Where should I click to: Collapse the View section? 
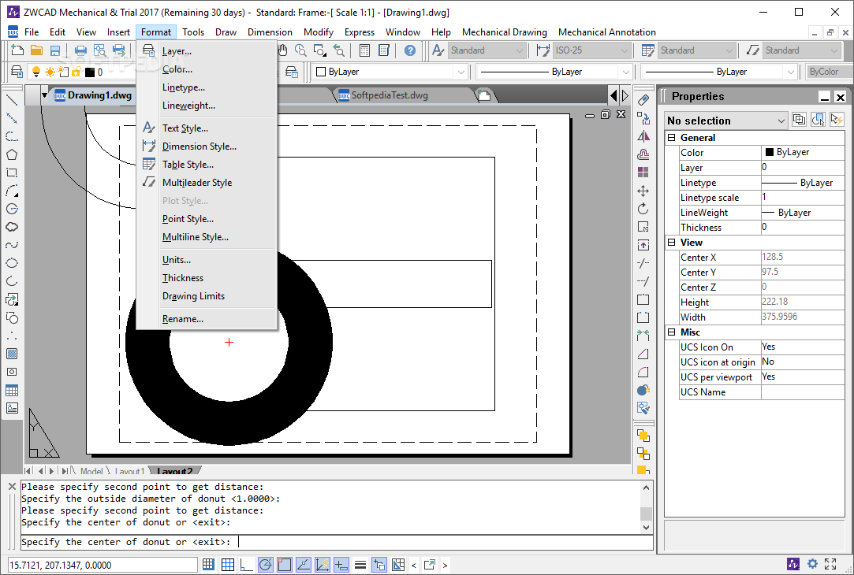coord(672,243)
